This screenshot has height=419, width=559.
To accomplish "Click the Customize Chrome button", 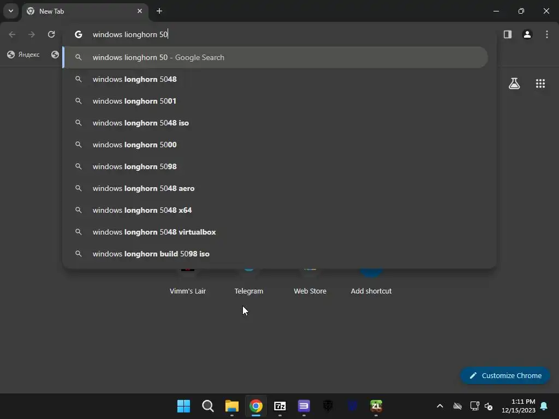I will (x=505, y=375).
